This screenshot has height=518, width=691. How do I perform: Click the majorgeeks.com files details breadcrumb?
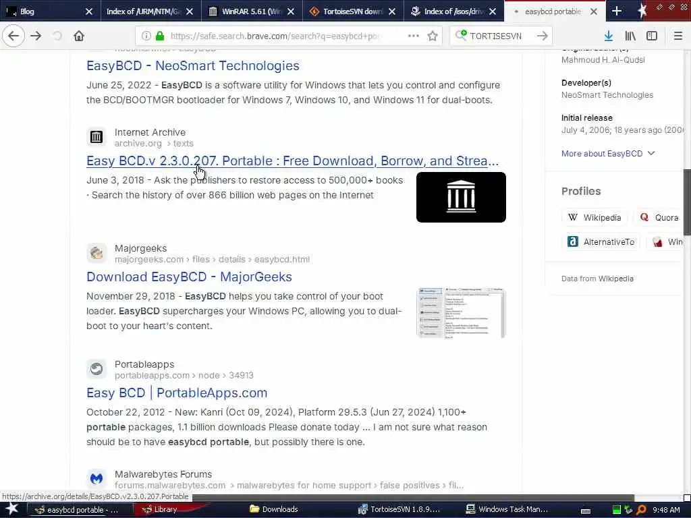tap(212, 260)
